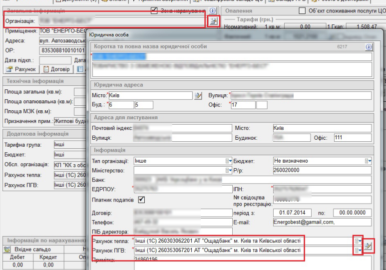386x270 pixels.
Task: Click info icon in Загальна інформація header
Action: (212, 10)
